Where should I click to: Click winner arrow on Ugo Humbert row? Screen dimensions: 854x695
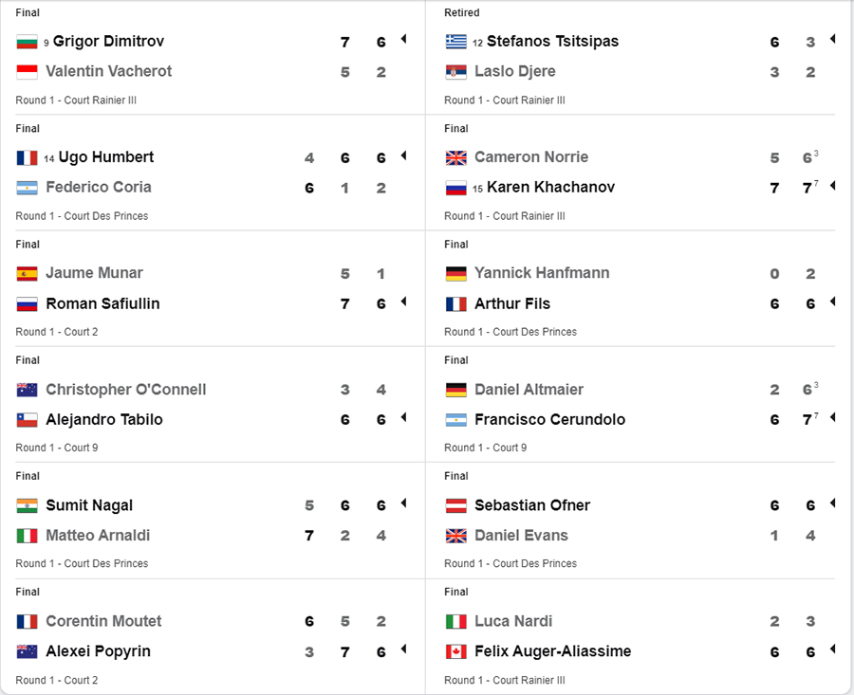[403, 155]
